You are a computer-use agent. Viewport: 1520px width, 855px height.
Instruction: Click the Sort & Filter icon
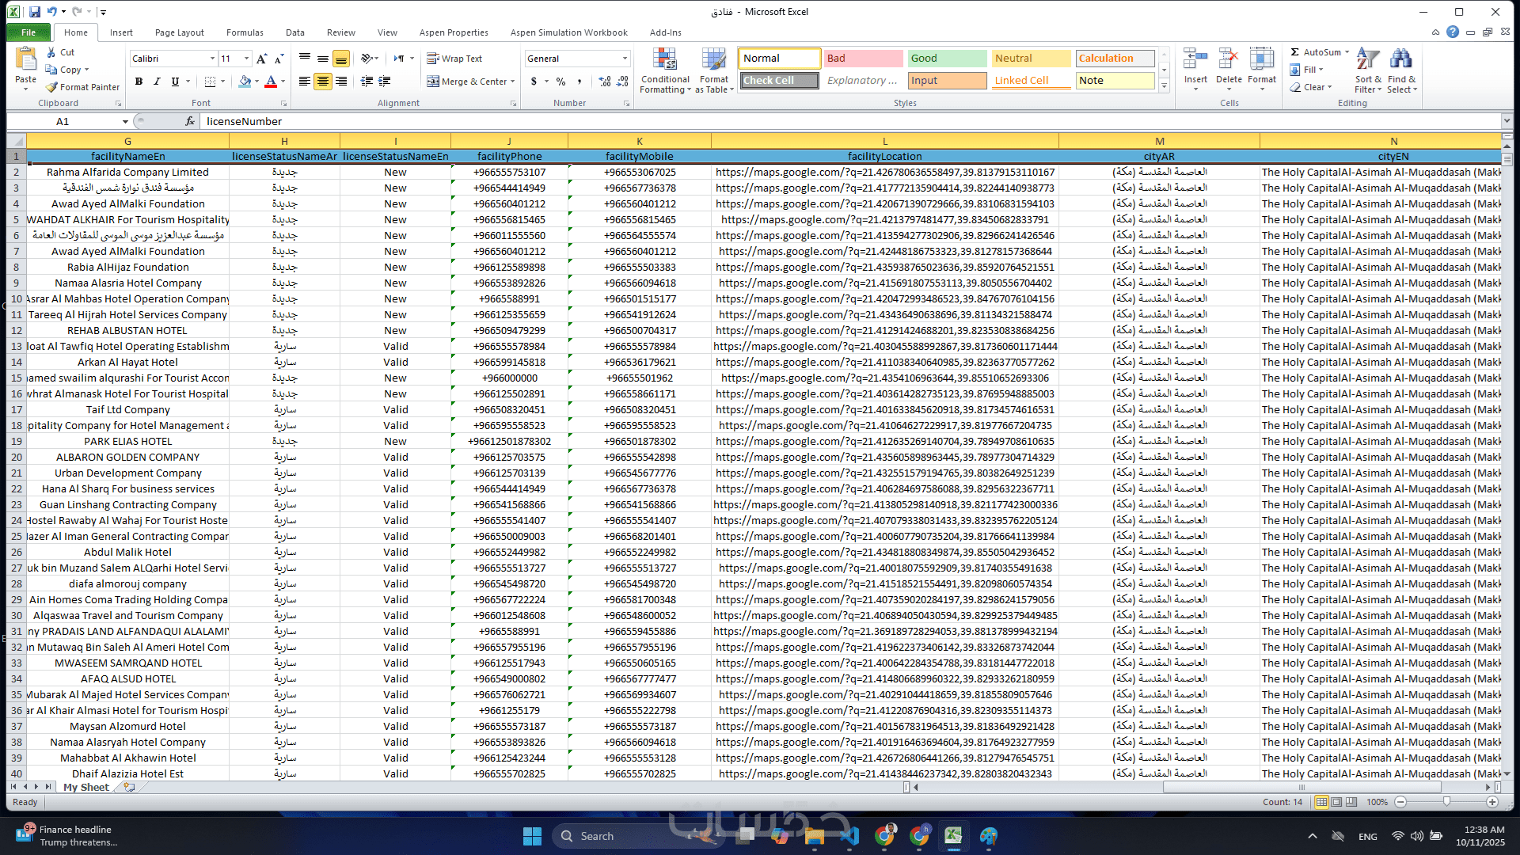point(1367,60)
